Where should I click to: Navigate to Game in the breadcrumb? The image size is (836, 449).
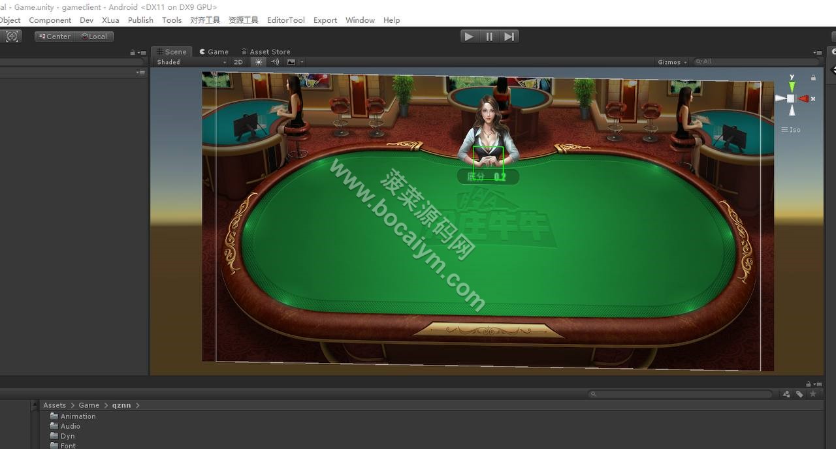89,405
